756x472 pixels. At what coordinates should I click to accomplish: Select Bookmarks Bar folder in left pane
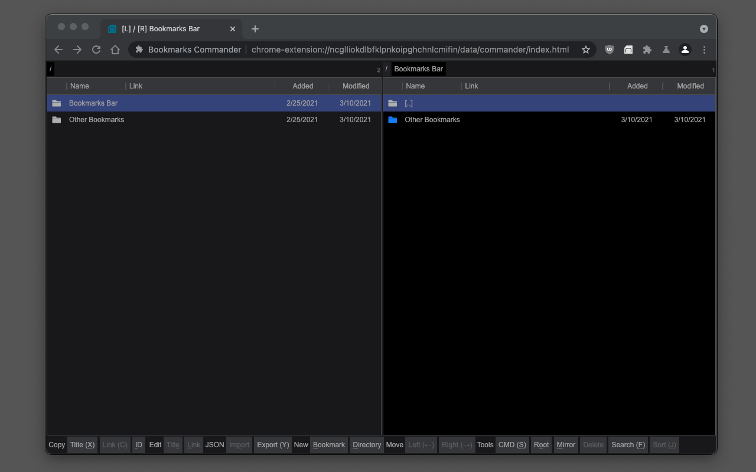[93, 103]
